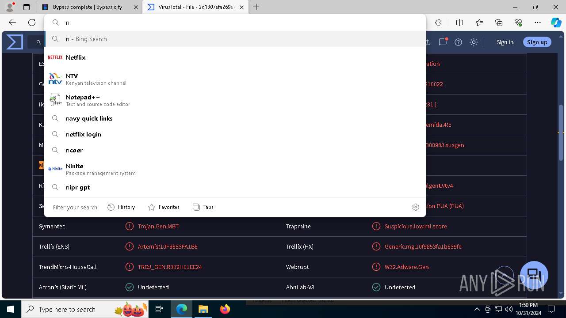The image size is (566, 318).
Task: Open the tab actions menu icon
Action: 27,7
